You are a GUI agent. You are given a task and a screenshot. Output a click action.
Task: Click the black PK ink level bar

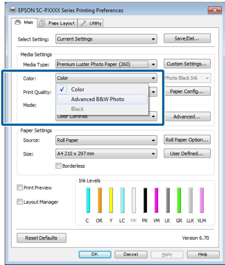145,200
